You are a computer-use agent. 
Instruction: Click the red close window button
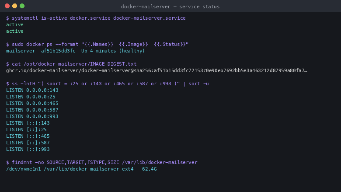coord(7,6)
